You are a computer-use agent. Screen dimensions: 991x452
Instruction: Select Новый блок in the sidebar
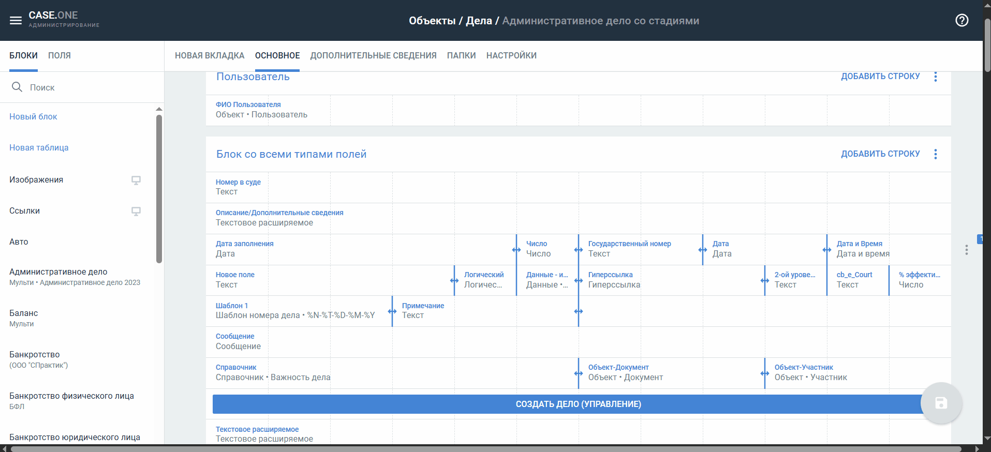[33, 117]
